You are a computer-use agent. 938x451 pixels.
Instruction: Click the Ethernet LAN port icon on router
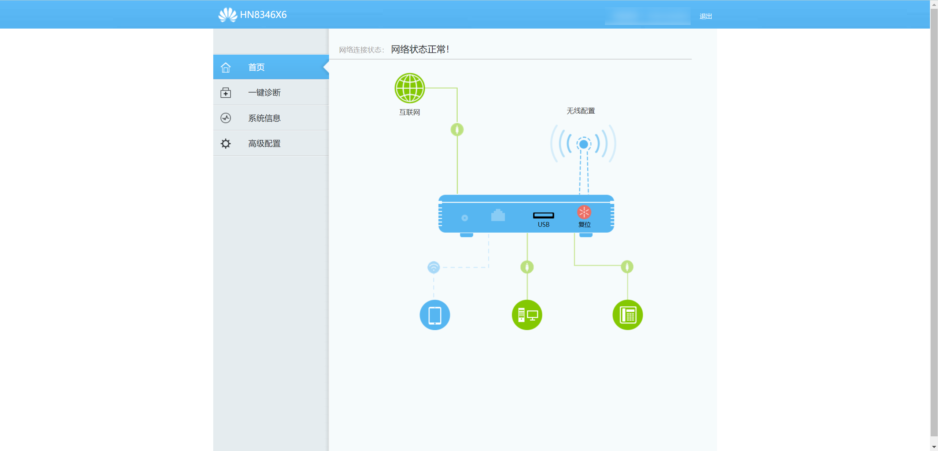coord(498,215)
